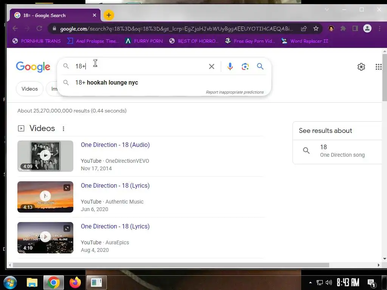The height and width of the screenshot is (290, 387).
Task: Open the Authentic Music lyrics video link
Action: pyautogui.click(x=115, y=185)
